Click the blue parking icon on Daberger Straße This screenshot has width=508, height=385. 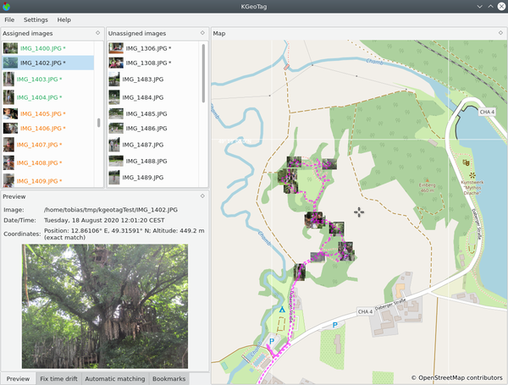click(334, 324)
